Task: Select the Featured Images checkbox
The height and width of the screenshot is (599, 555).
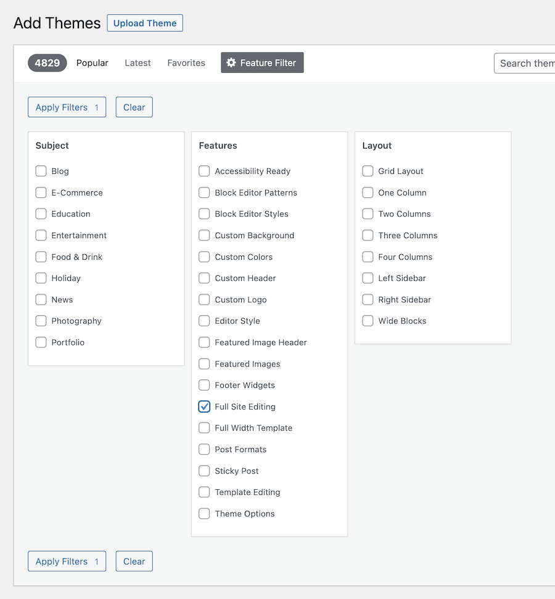Action: [204, 363]
